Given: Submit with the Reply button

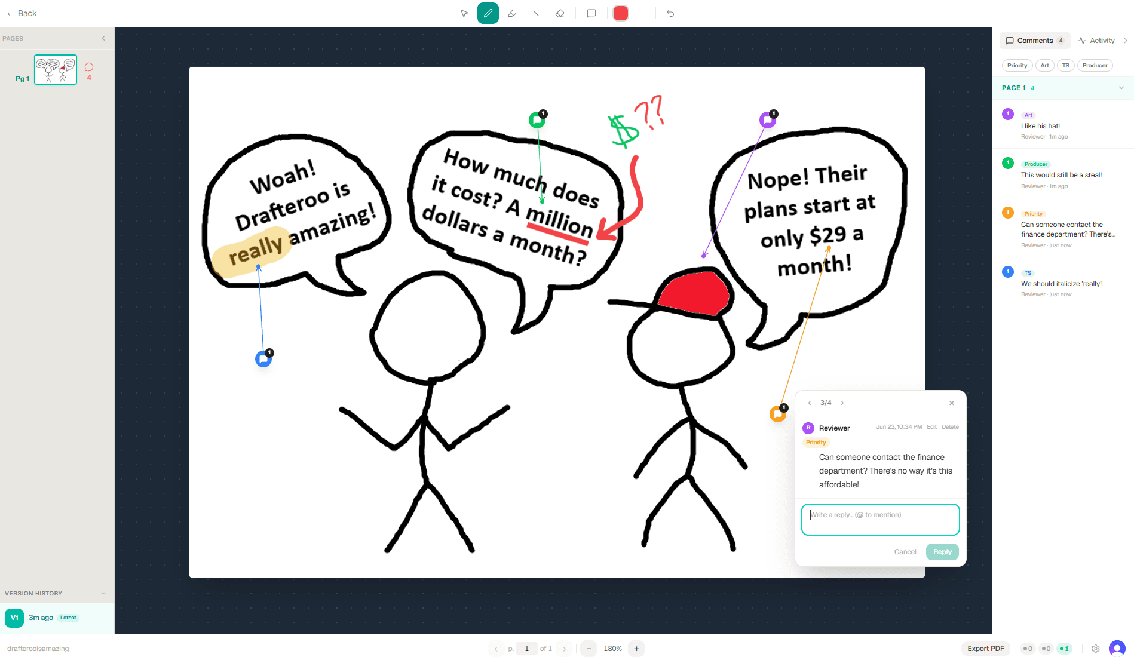Looking at the screenshot, I should [942, 552].
